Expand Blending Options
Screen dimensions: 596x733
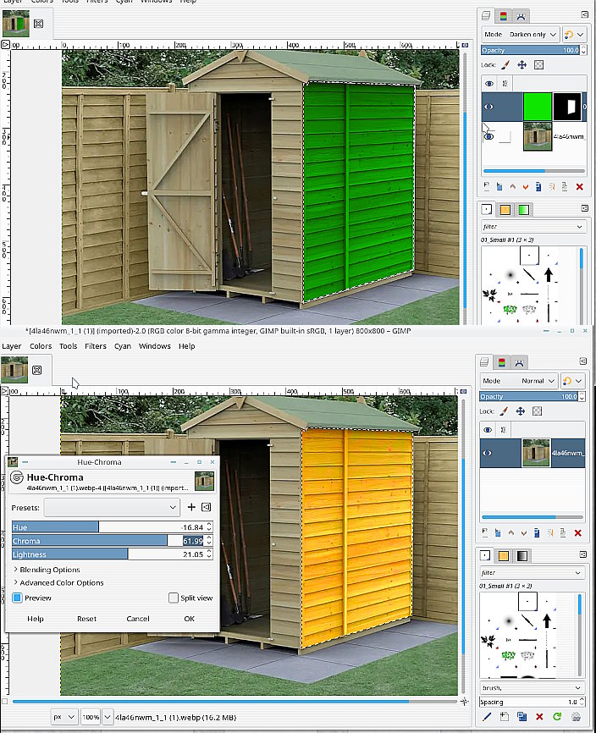pyautogui.click(x=47, y=570)
